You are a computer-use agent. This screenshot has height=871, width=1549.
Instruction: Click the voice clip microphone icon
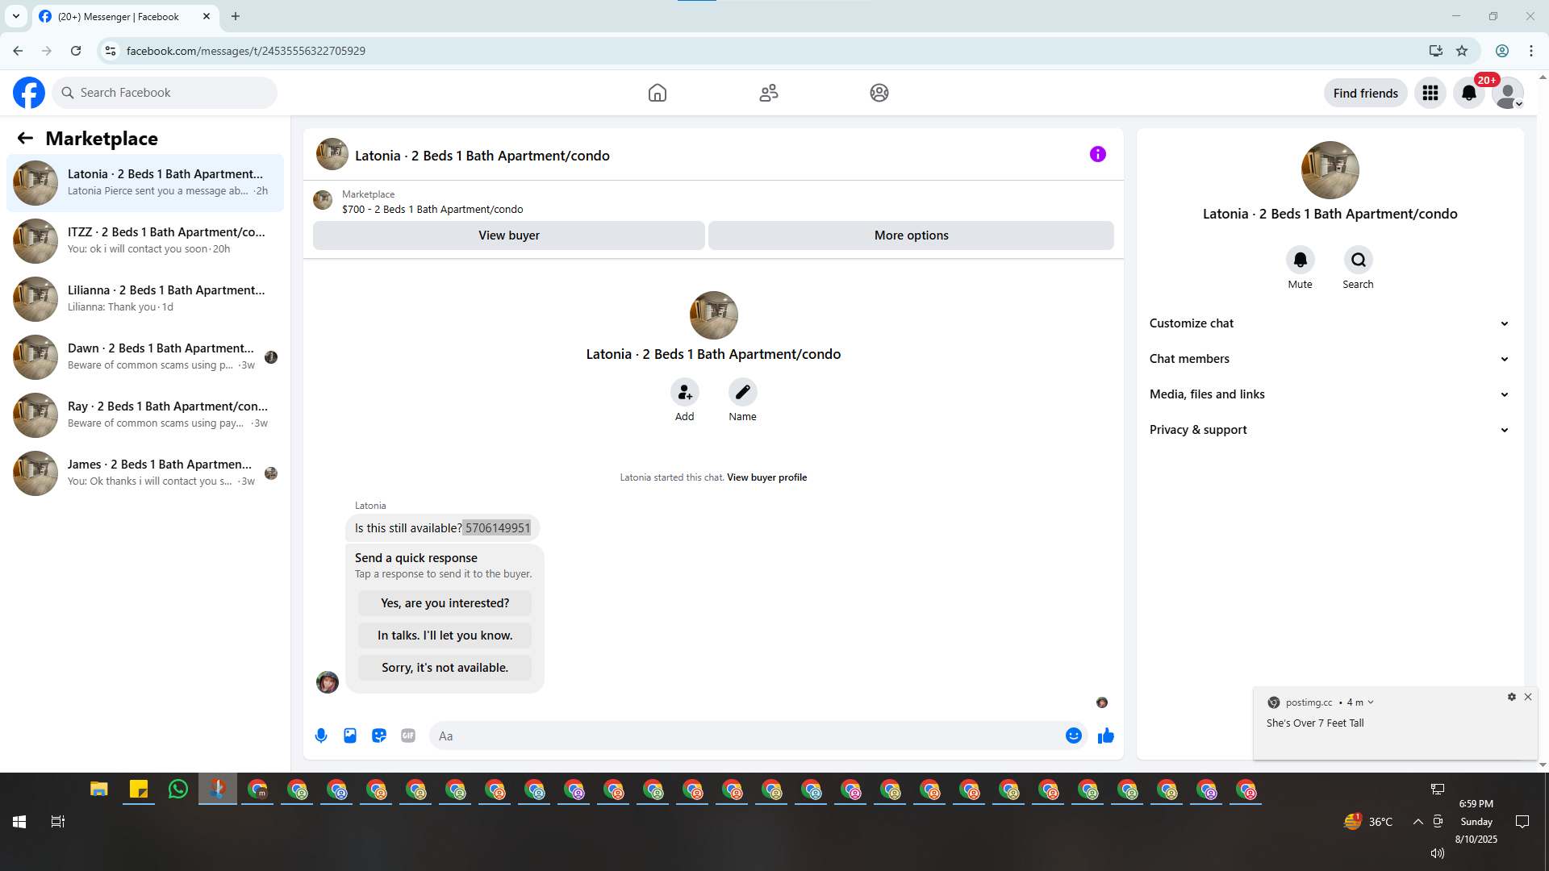tap(321, 736)
